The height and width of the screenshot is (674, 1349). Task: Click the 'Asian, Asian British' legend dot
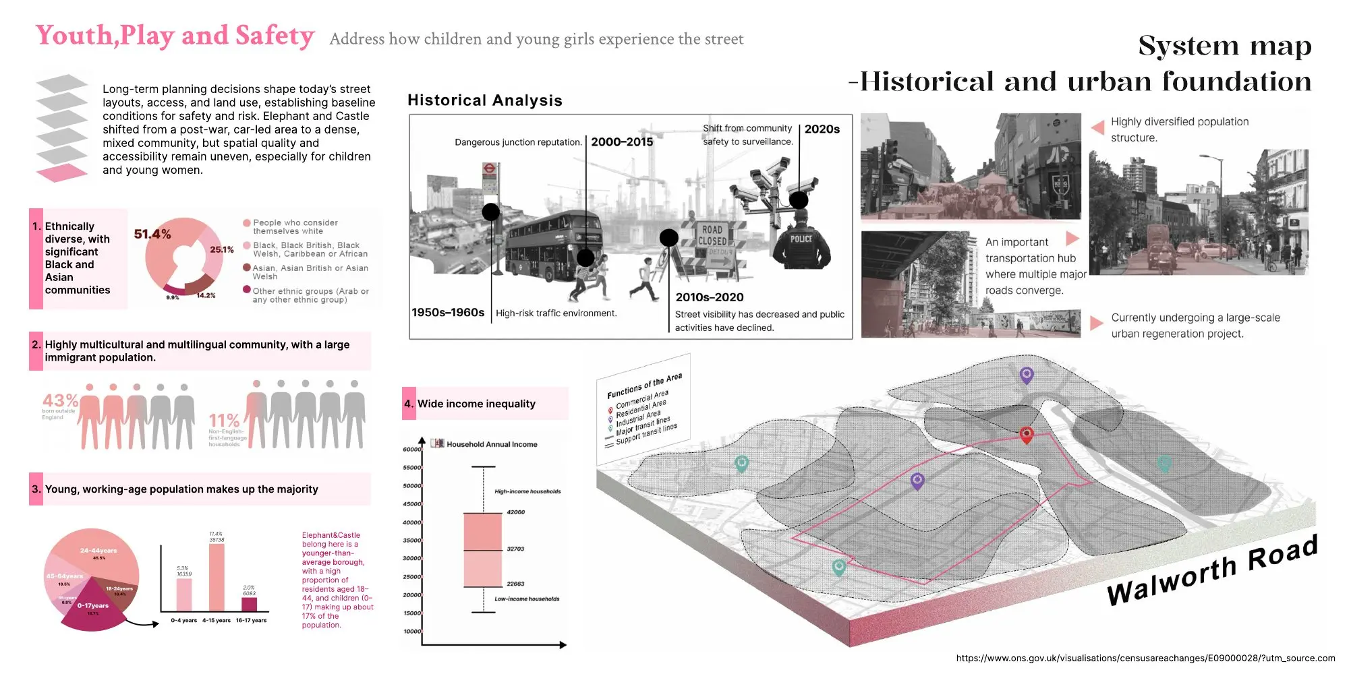(247, 268)
